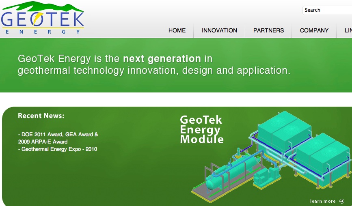The width and height of the screenshot is (352, 206).
Task: Click the circled arrow beside learn more
Action: coord(342,201)
